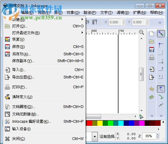The width and height of the screenshot is (168, 144).
Task: Click the metadata icon beside 文档元数据(M)
Action: pos(7,114)
